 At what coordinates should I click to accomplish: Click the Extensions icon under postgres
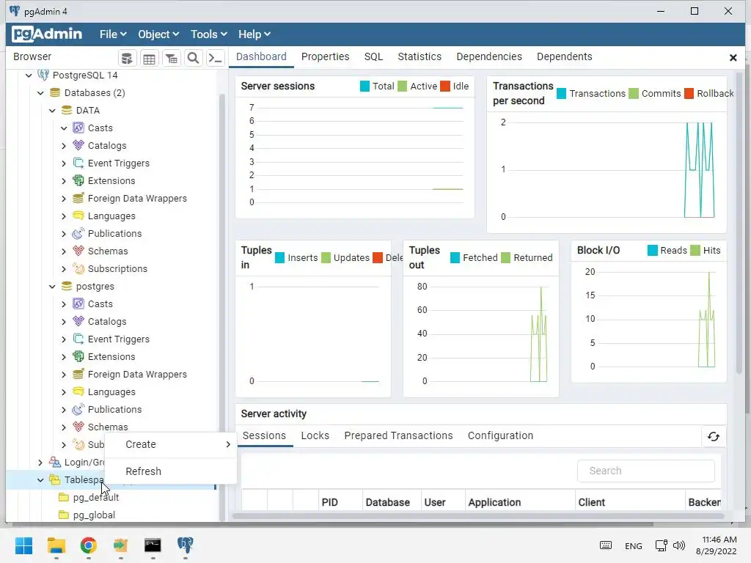pos(78,357)
